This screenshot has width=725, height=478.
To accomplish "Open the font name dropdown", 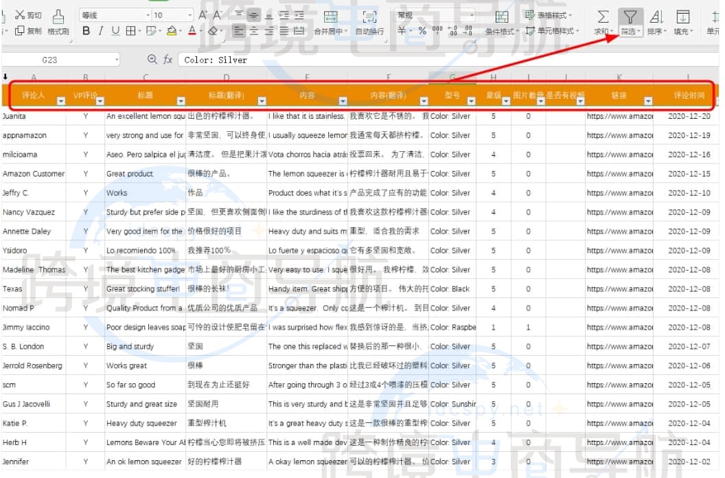I will (148, 15).
